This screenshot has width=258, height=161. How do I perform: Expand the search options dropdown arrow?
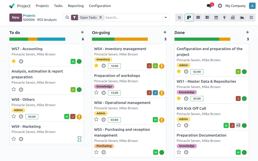pos(166,18)
